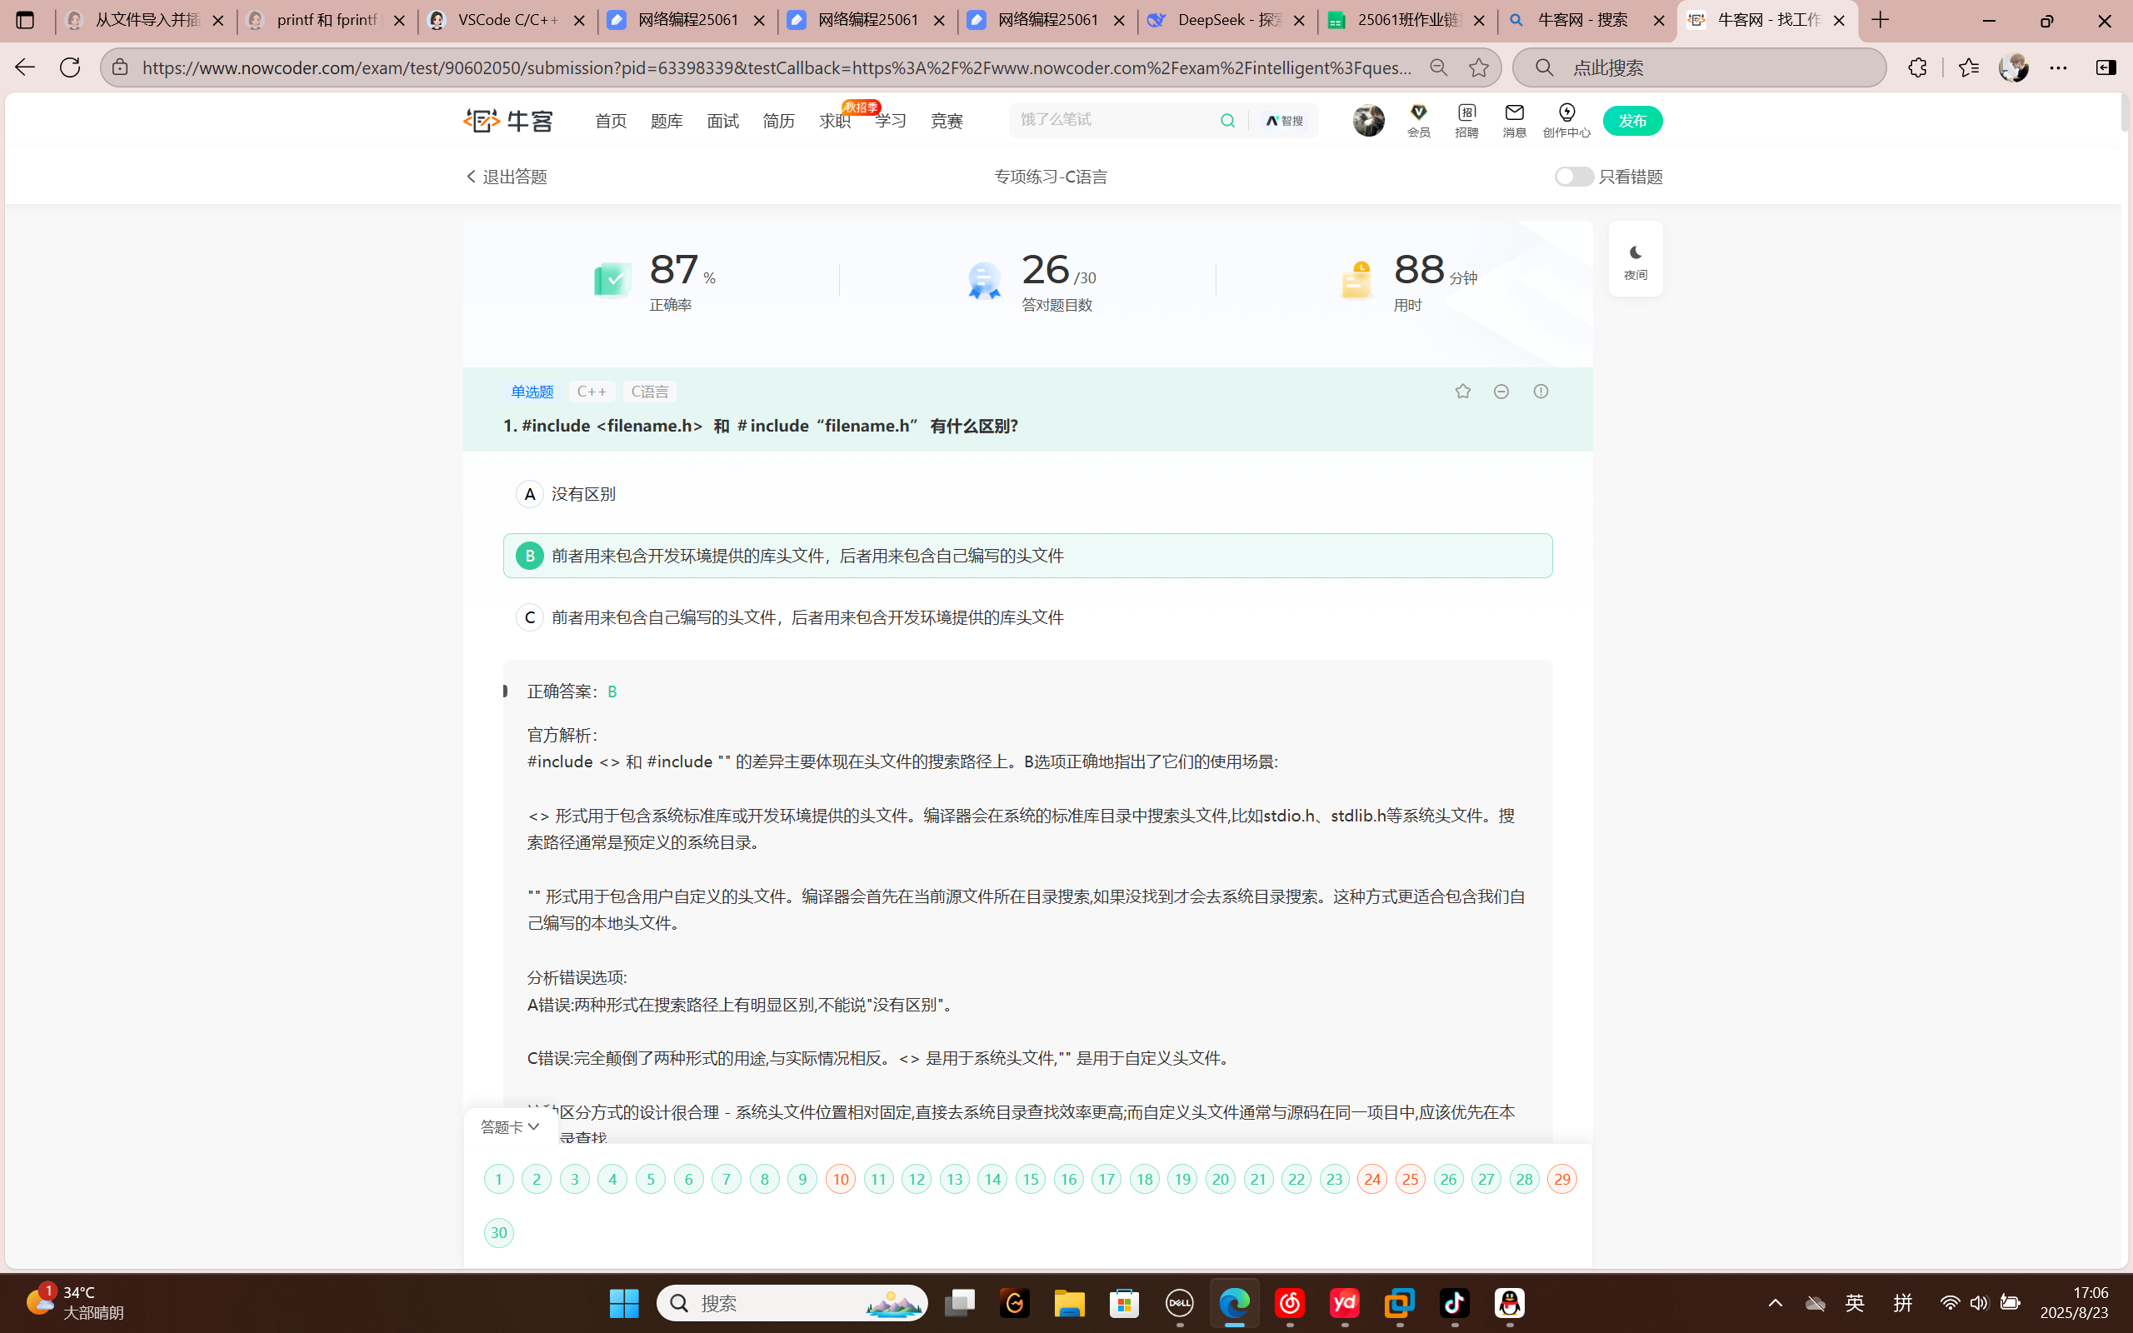The height and width of the screenshot is (1333, 2133).
Task: Open 招聘 recruitment from the top bar icon
Action: 1466,112
